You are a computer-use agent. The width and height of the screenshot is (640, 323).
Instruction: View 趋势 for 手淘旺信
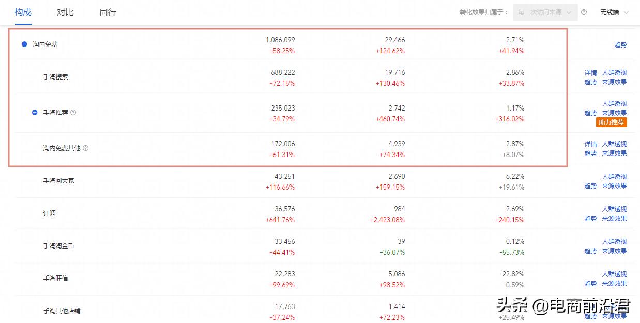(x=590, y=284)
